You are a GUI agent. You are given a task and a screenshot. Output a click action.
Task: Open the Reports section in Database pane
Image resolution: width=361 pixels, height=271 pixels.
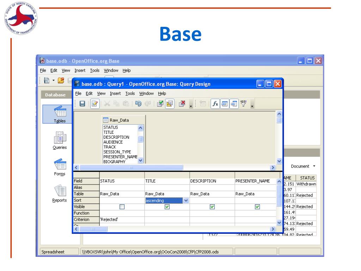[60, 194]
